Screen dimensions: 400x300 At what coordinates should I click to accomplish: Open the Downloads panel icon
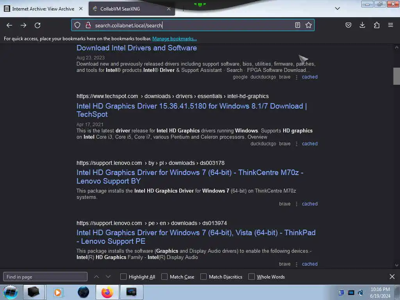pos(362,25)
